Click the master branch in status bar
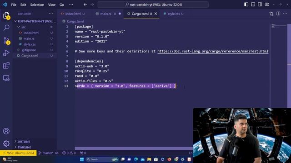291x163 pixels. 45,153
